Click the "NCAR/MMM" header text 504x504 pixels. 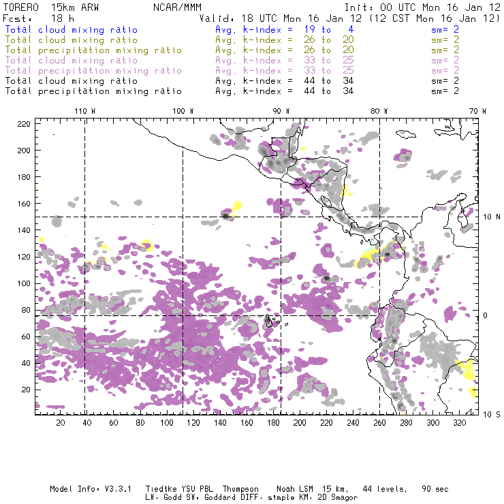tap(177, 7)
